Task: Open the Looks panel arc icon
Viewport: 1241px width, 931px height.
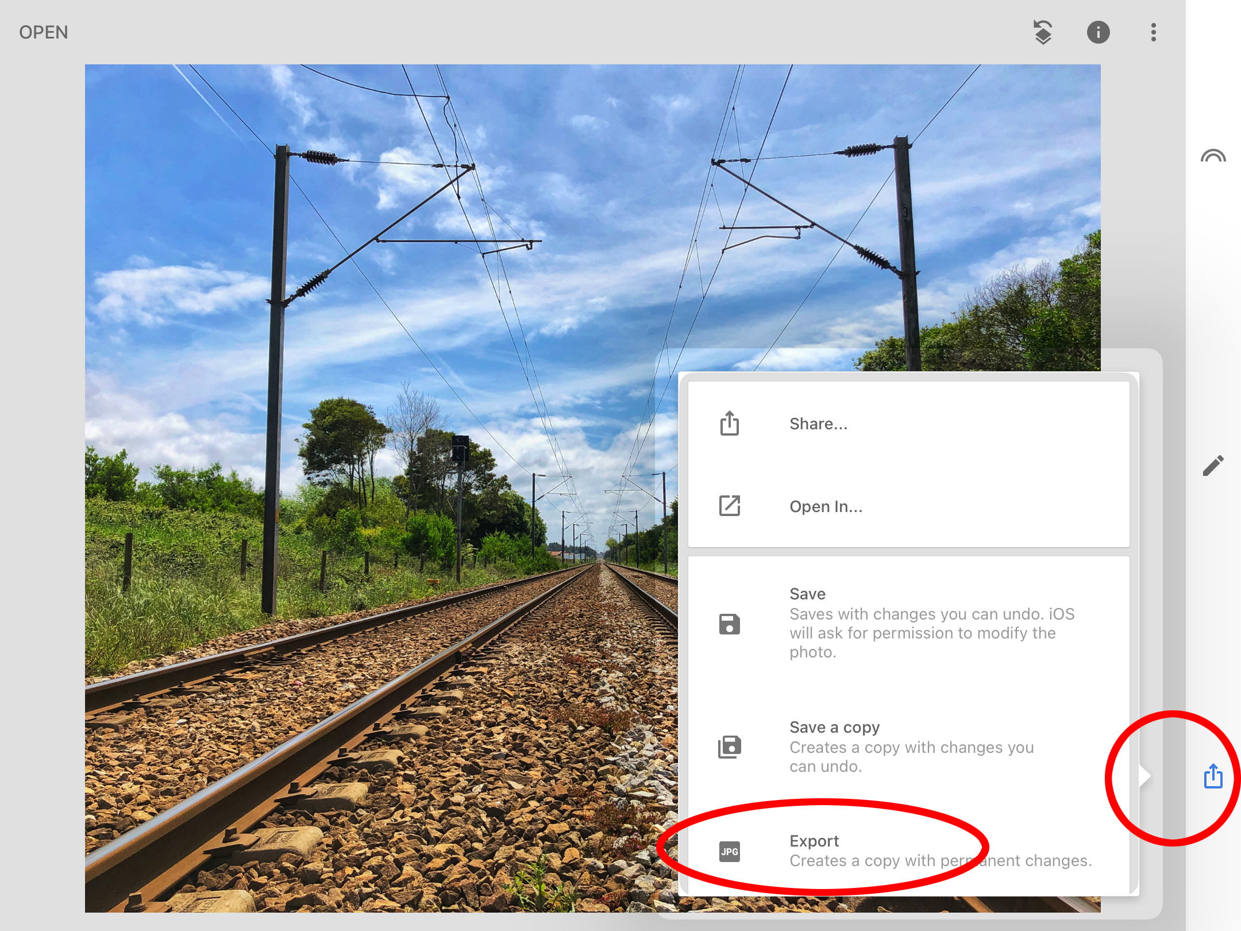Action: [1213, 156]
